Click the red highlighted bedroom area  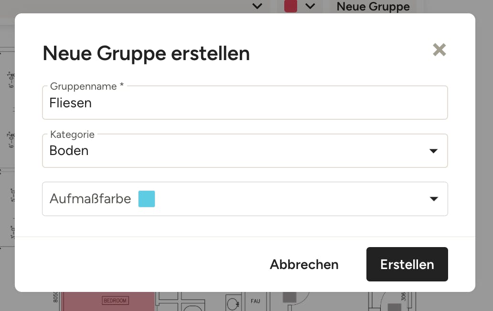tap(108, 301)
